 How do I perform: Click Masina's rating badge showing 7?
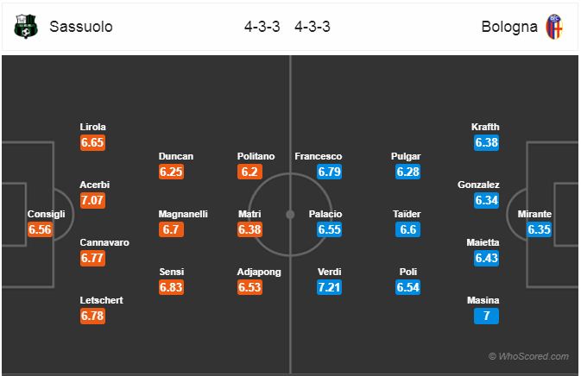click(x=486, y=316)
